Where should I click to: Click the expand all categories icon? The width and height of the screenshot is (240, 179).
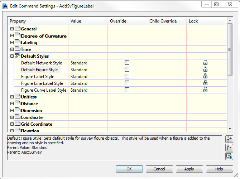[x=229, y=147]
